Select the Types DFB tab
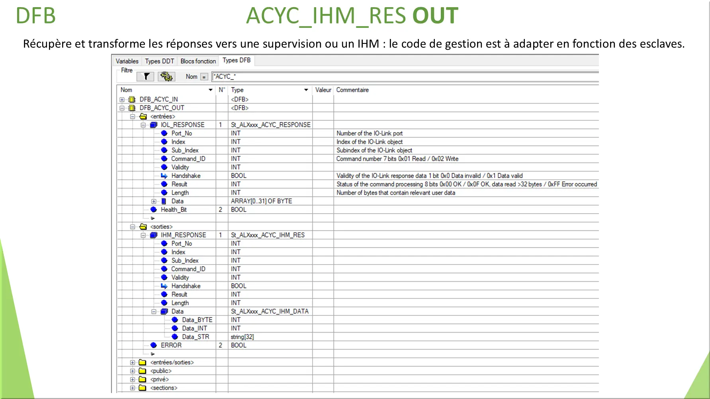This screenshot has width=710, height=399. coord(237,60)
